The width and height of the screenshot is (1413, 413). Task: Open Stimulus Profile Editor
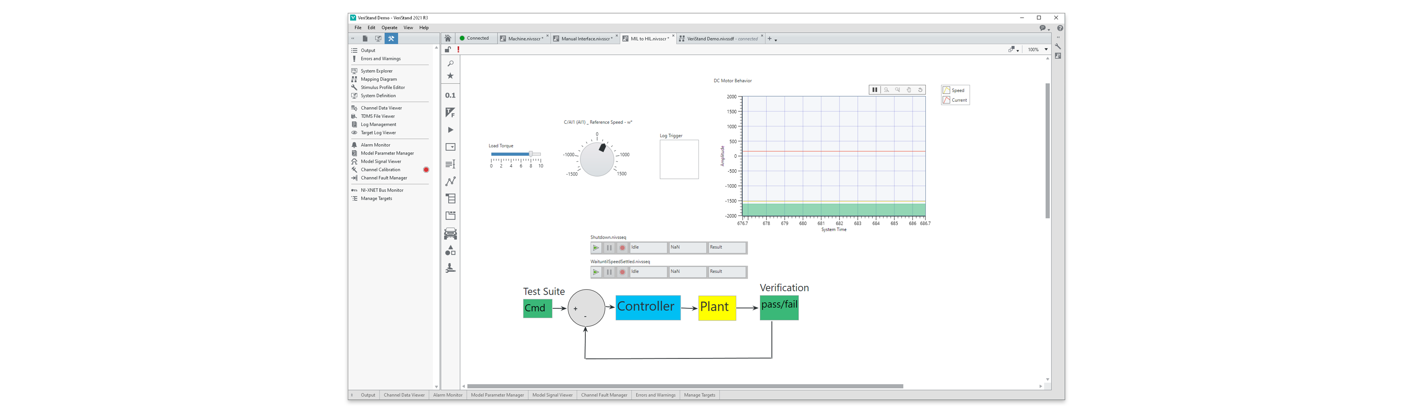(382, 87)
